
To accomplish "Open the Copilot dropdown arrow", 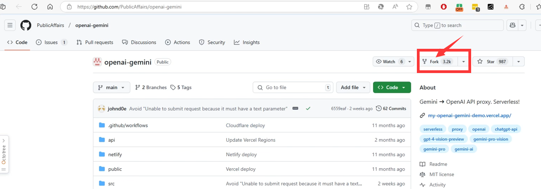I will 522,25.
